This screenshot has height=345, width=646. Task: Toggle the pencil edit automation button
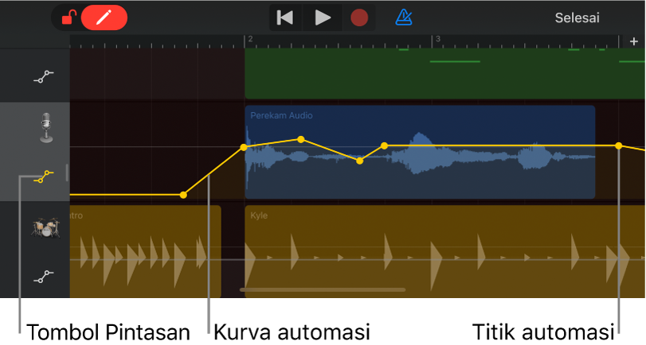click(104, 17)
